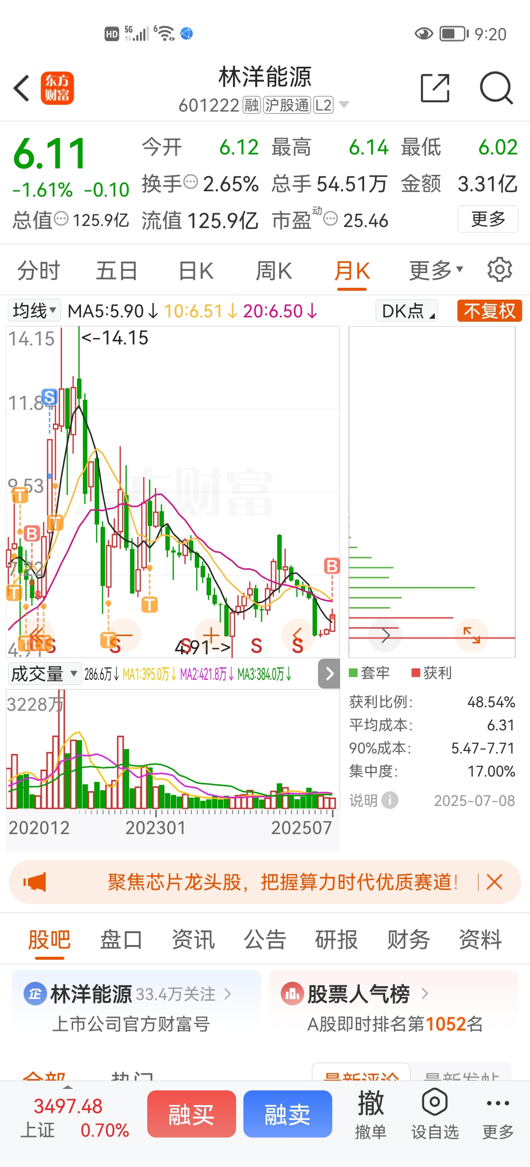Open the 东方财富 logo icon
The width and height of the screenshot is (530, 1167).
coord(57,88)
